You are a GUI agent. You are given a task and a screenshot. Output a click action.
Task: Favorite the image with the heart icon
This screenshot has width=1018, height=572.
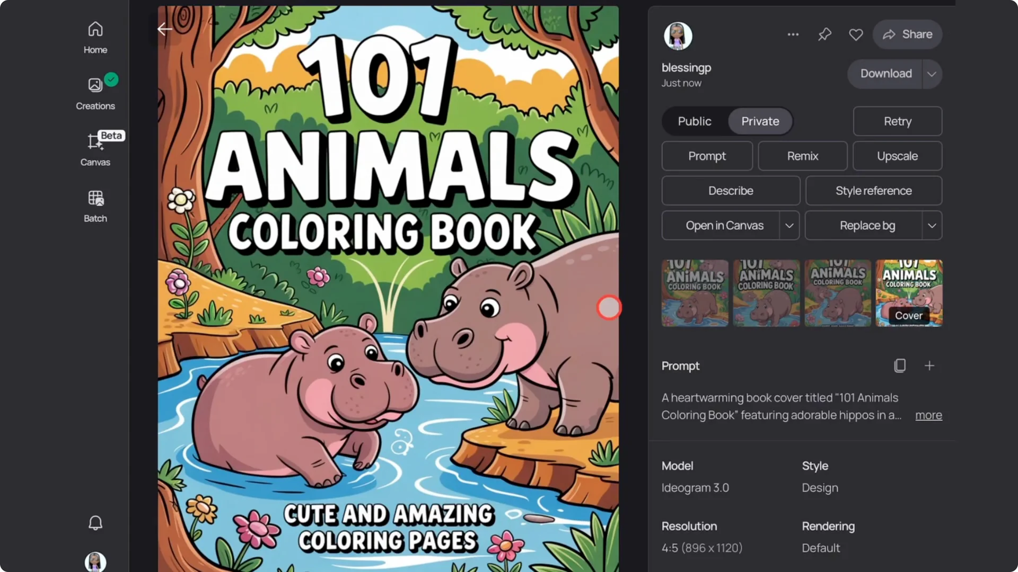tap(856, 34)
